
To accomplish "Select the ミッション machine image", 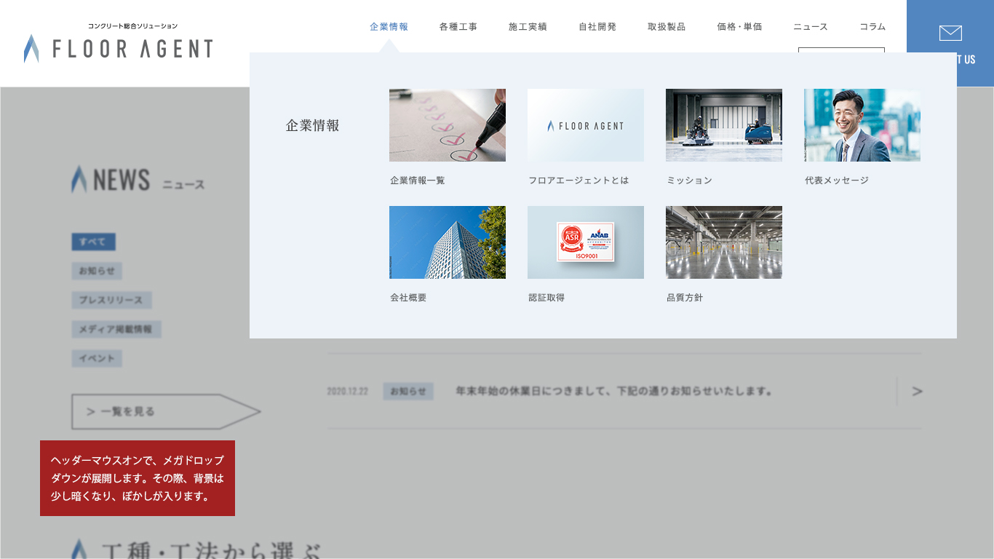I will point(723,125).
